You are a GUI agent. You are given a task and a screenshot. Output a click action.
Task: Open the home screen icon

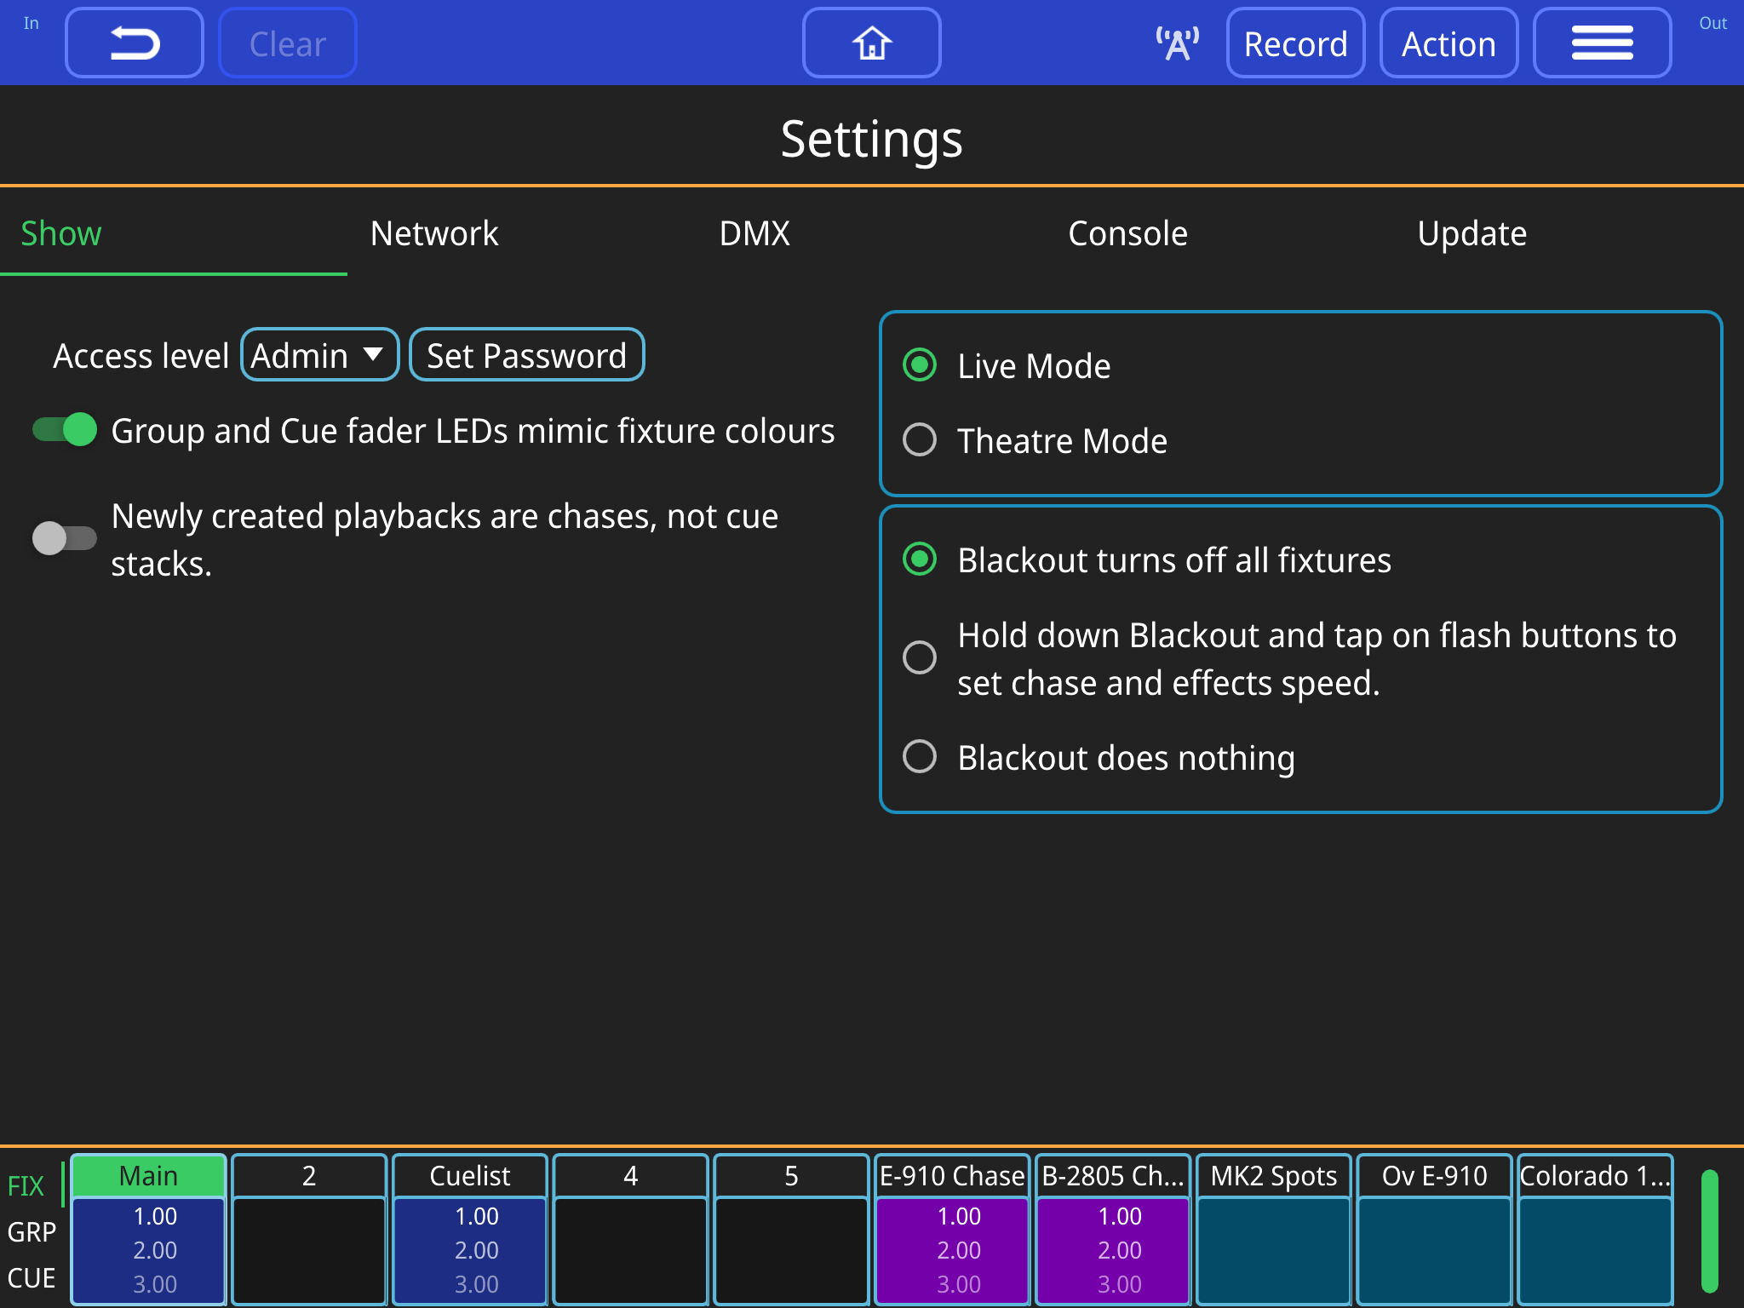click(x=871, y=42)
